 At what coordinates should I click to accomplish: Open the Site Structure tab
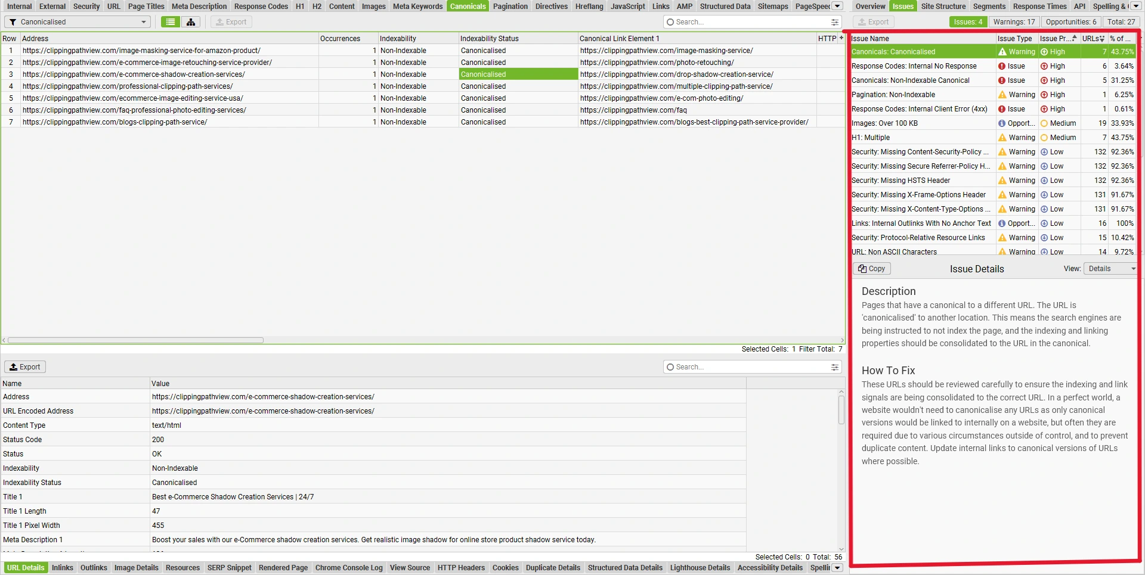point(943,7)
